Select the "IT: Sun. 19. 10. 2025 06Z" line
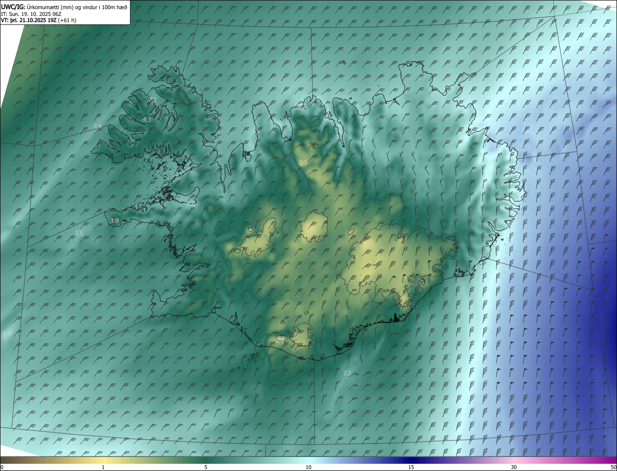Viewport: 617px width, 471px height. pos(32,14)
